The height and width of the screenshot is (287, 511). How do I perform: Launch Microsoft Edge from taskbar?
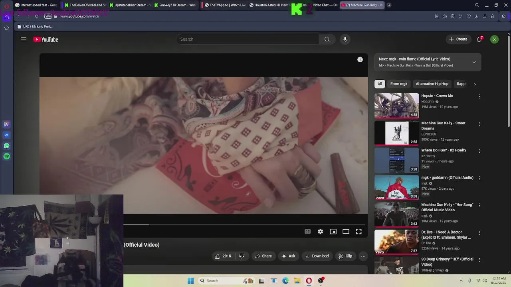click(x=285, y=281)
